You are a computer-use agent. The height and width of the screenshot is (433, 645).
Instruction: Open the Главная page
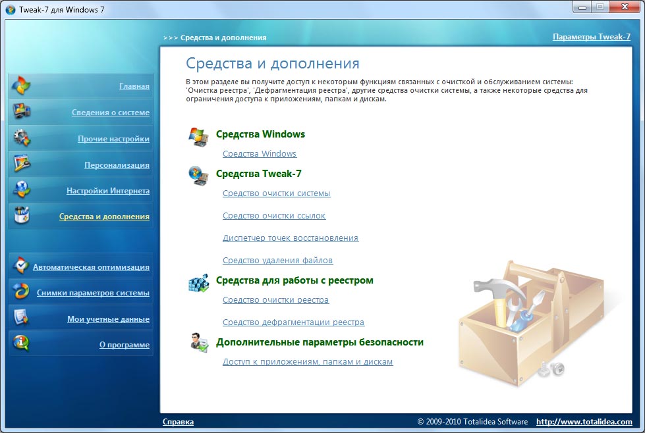click(x=134, y=86)
